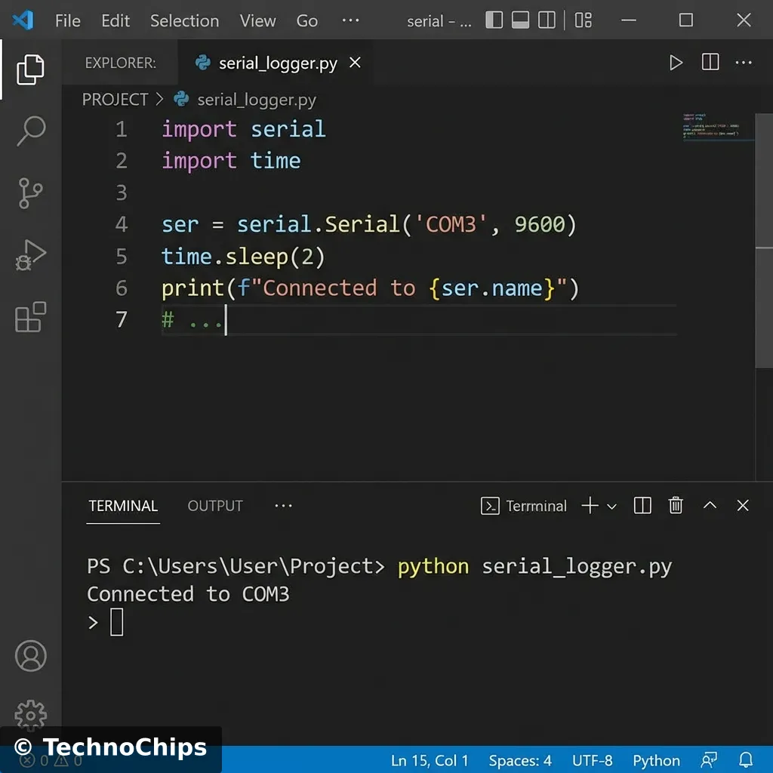Image resolution: width=773 pixels, height=773 pixels.
Task: Kill the active terminal with trash icon
Action: tap(676, 506)
